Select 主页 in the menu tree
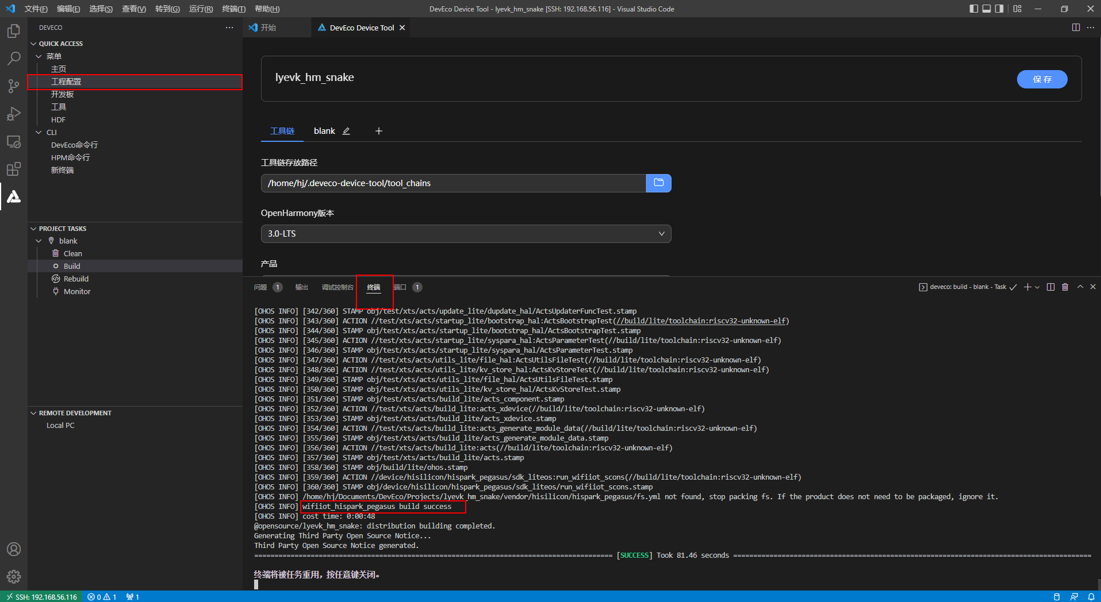Viewport: 1101px width, 602px height. [59, 69]
